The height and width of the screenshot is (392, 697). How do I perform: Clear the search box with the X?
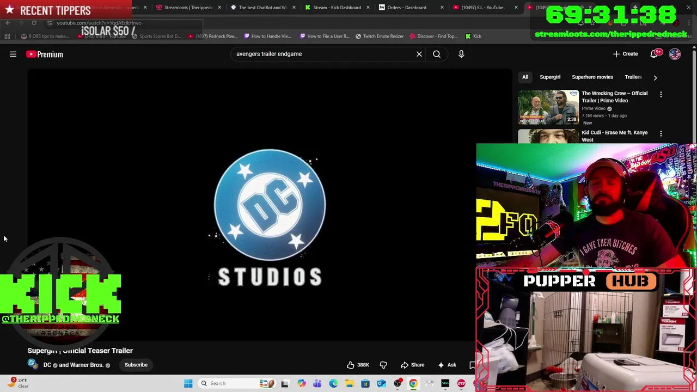point(419,54)
